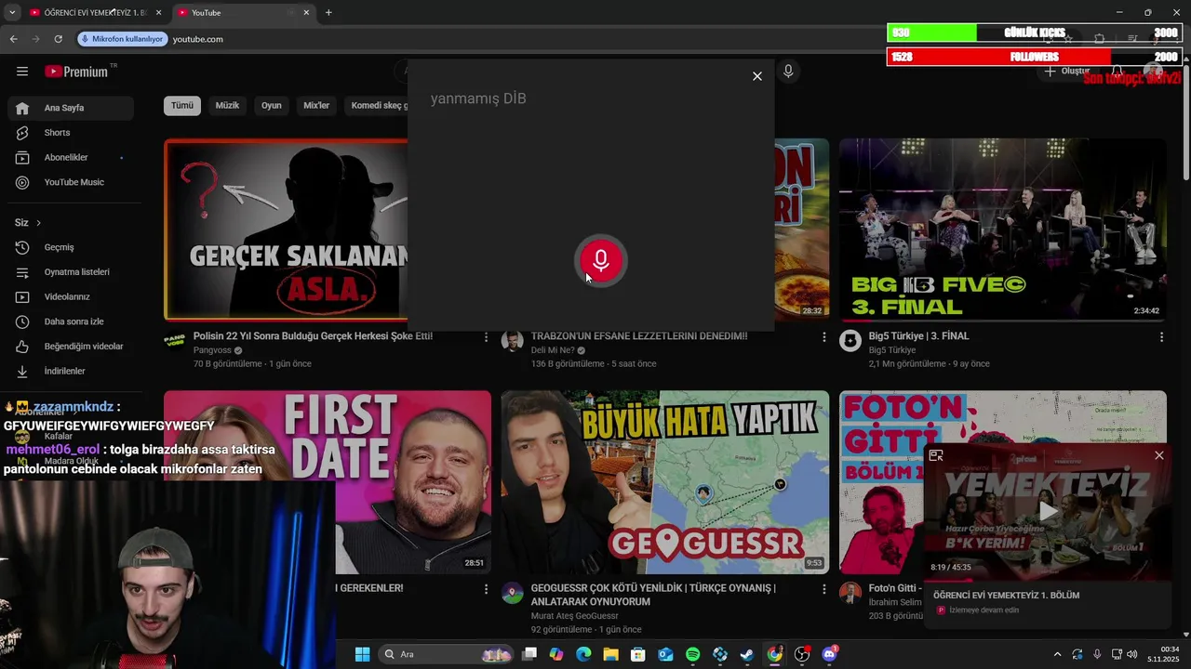This screenshot has height=669, width=1191.
Task: Select the Oyun filter chip
Action: click(x=272, y=105)
